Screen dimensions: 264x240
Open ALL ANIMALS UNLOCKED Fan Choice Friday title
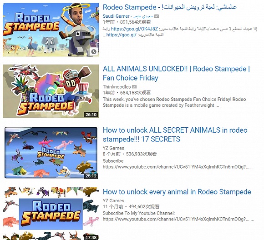[x=176, y=73]
